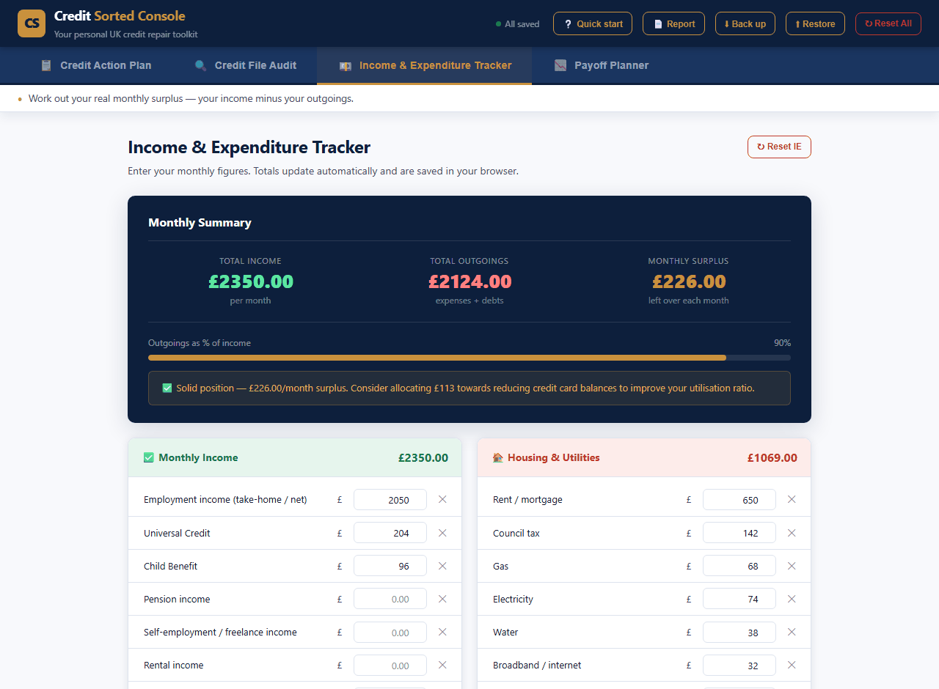Click the house icon beside Housing & Utilities

(x=498, y=457)
